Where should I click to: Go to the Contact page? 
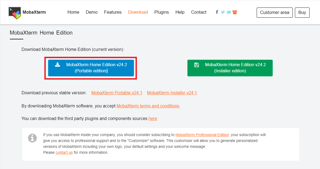[x=199, y=12]
